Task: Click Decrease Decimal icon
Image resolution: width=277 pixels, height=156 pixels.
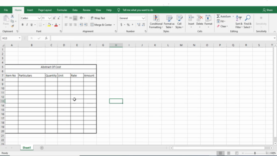Action: point(143,25)
